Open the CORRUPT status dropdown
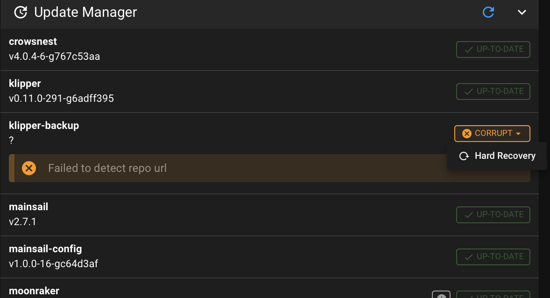The image size is (550, 298). click(492, 134)
